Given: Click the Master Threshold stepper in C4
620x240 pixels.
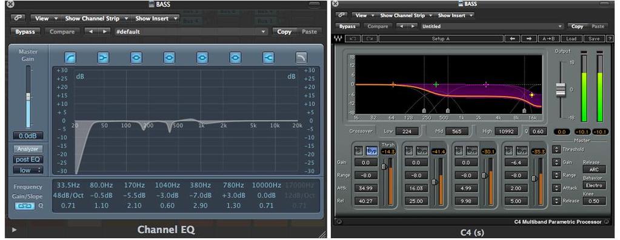Looking at the screenshot, I should [x=557, y=150].
